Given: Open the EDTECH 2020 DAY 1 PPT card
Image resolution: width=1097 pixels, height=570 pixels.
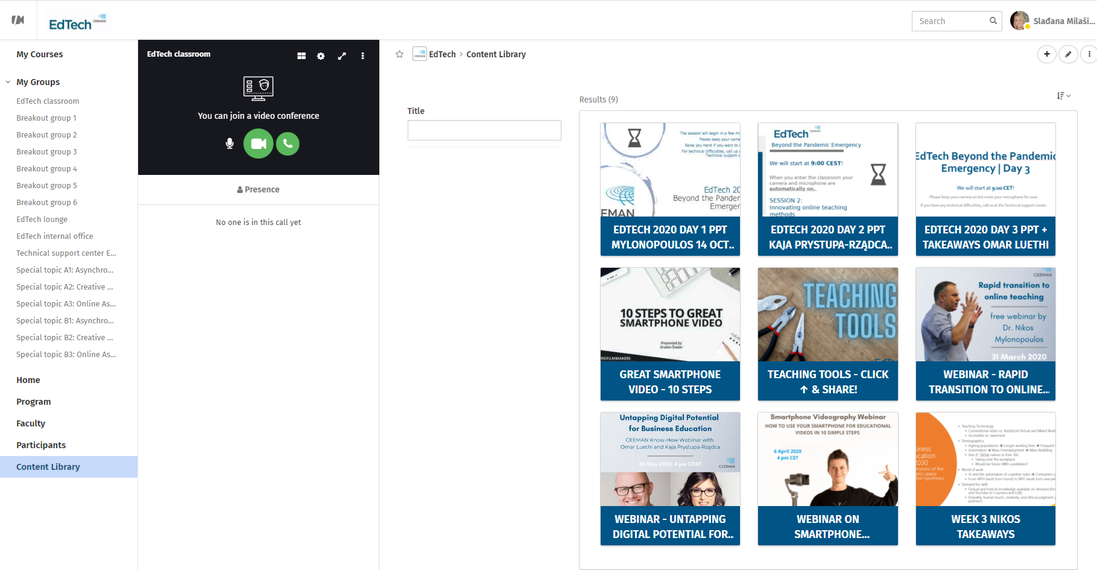Looking at the screenshot, I should coord(670,189).
